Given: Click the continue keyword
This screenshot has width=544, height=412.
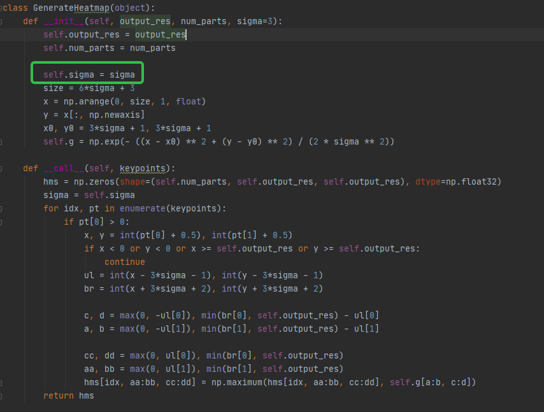Looking at the screenshot, I should (x=125, y=262).
